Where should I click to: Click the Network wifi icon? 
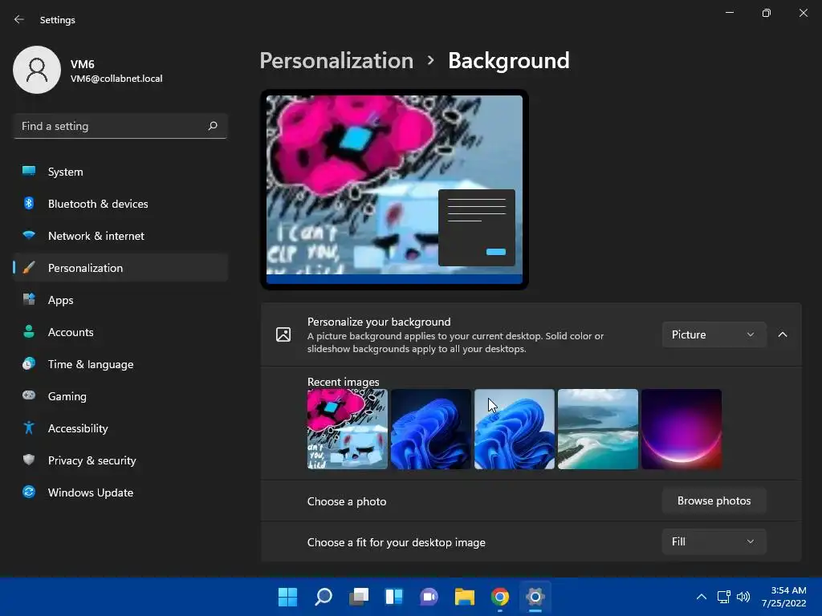coord(29,235)
